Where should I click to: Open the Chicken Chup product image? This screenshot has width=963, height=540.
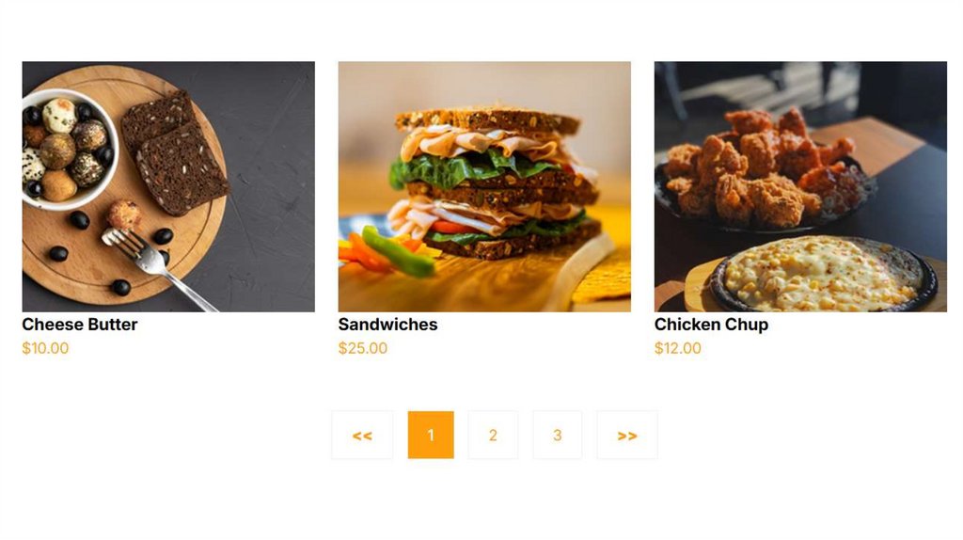pos(800,186)
